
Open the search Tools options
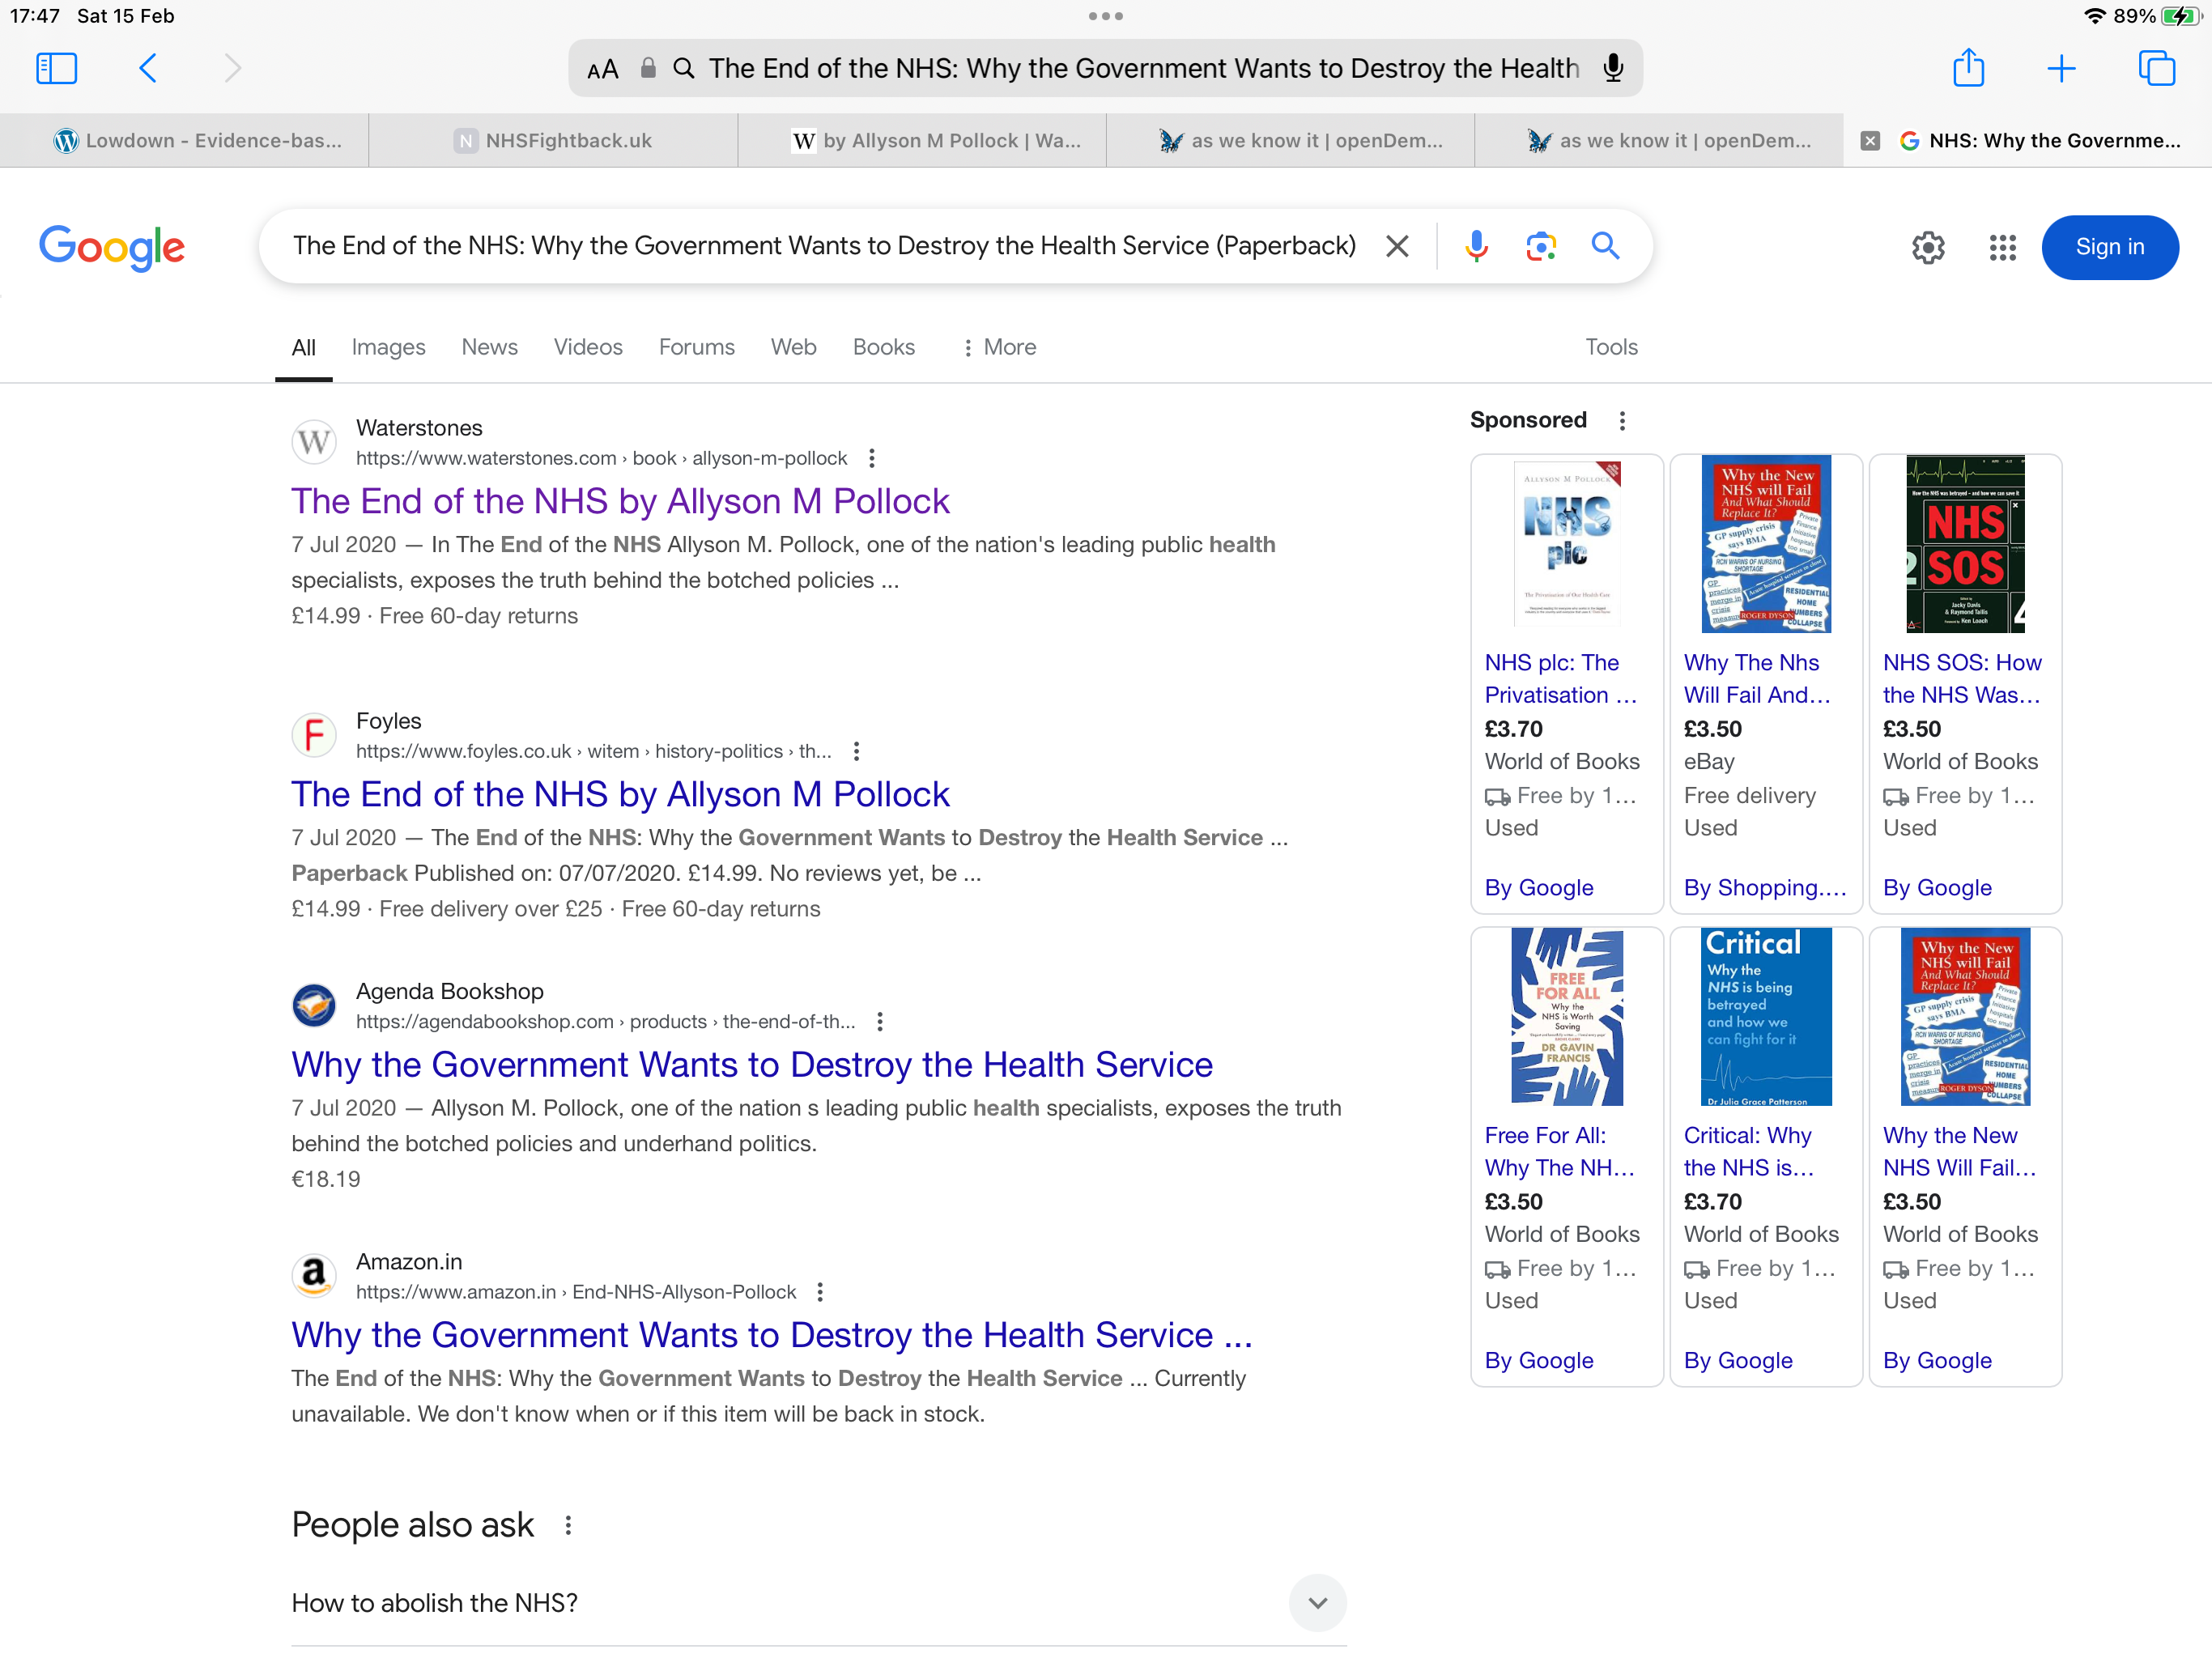(x=1611, y=347)
